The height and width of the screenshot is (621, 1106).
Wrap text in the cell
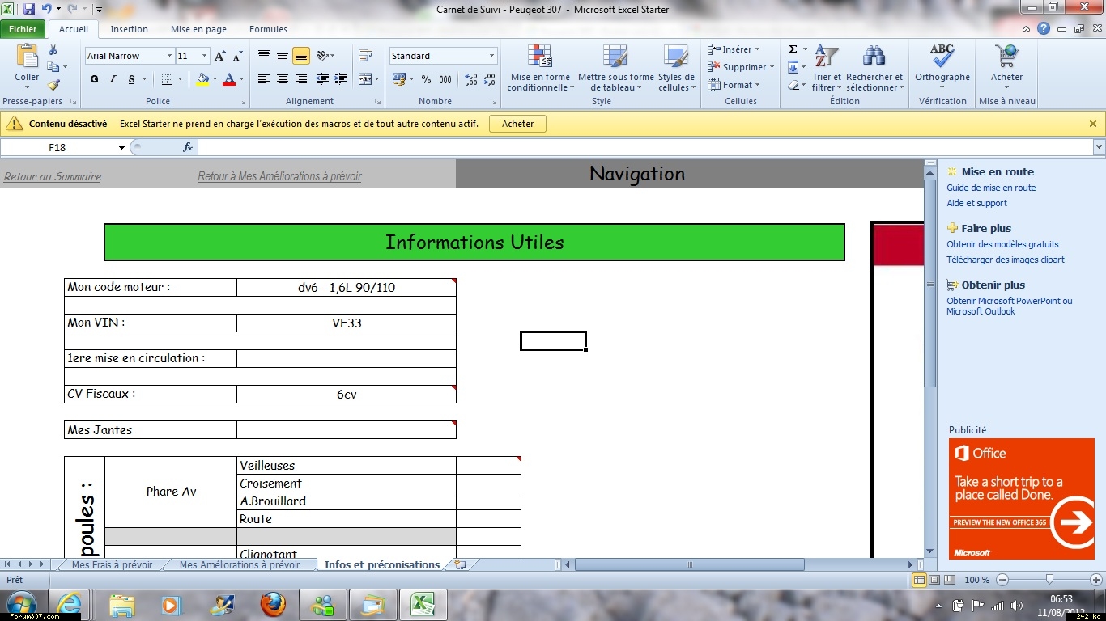[x=365, y=56]
